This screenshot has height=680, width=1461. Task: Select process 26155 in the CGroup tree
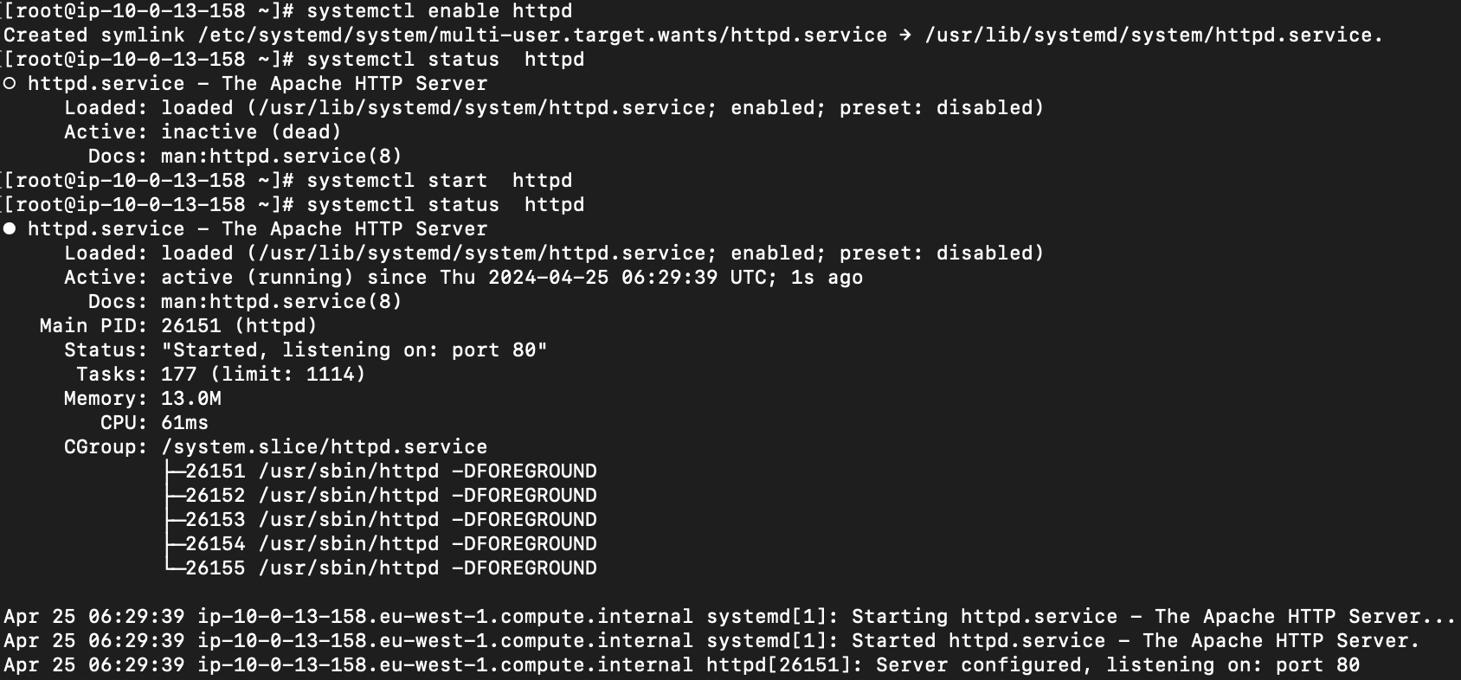pos(389,568)
